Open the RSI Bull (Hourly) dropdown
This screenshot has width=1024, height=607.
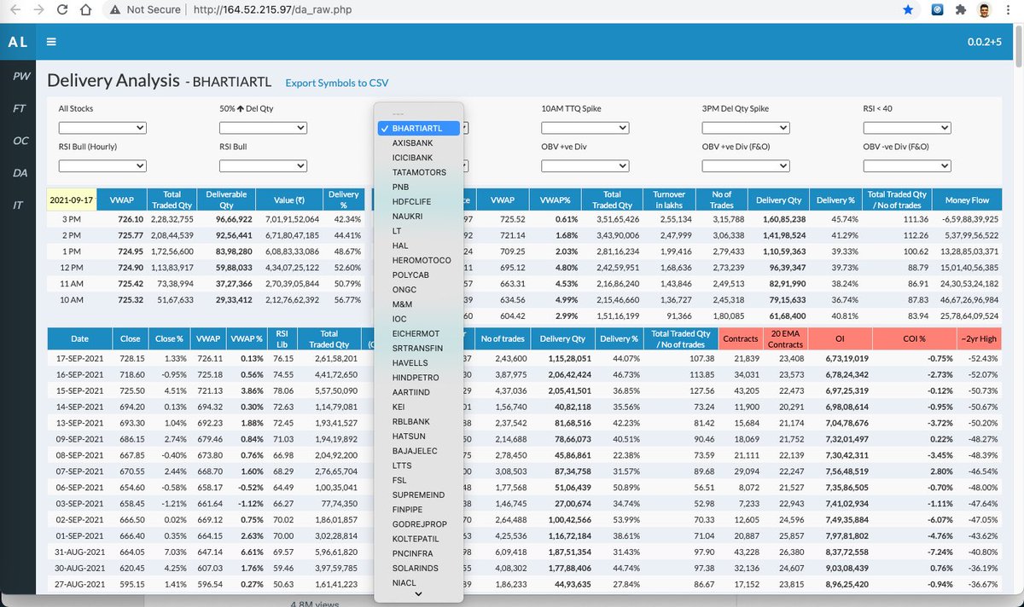point(102,165)
